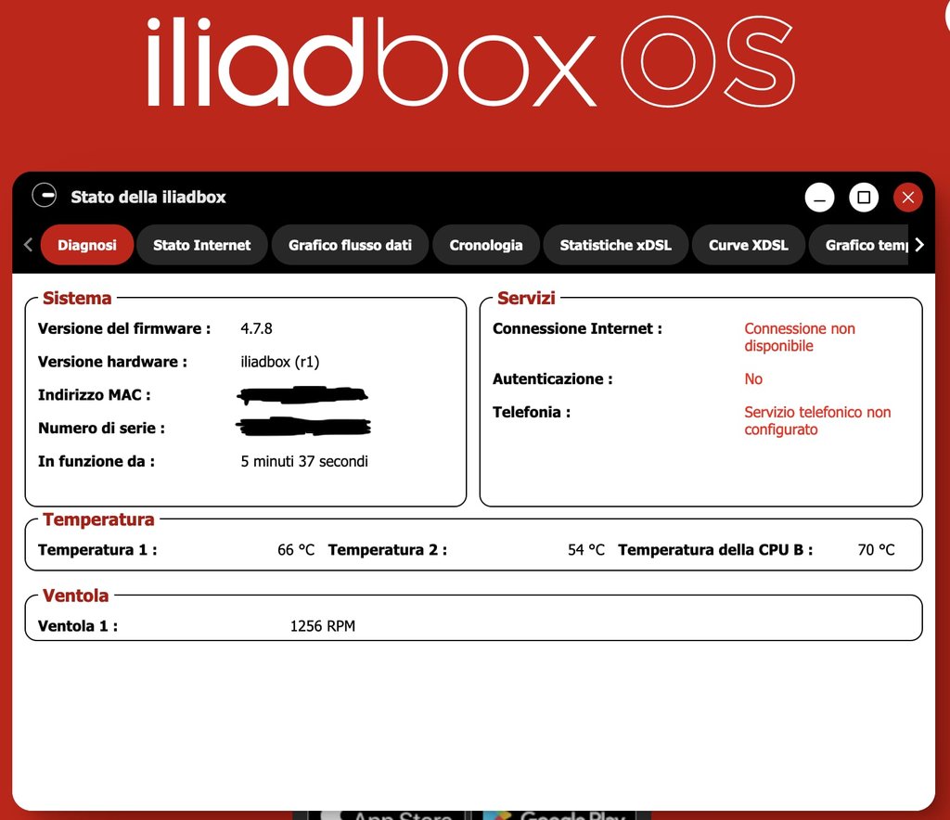Click the Ventola 1 value 1256 RPM
This screenshot has height=820, width=950.
click(x=322, y=626)
